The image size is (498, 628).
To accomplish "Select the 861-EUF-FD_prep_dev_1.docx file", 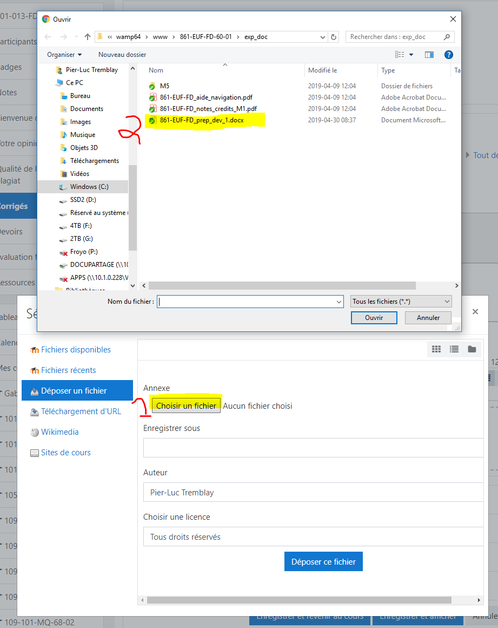I will point(201,120).
